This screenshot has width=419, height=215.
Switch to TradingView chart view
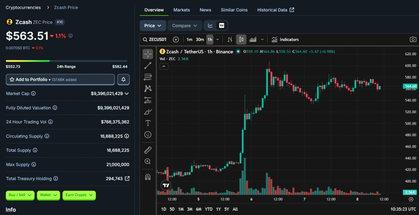tap(222, 25)
